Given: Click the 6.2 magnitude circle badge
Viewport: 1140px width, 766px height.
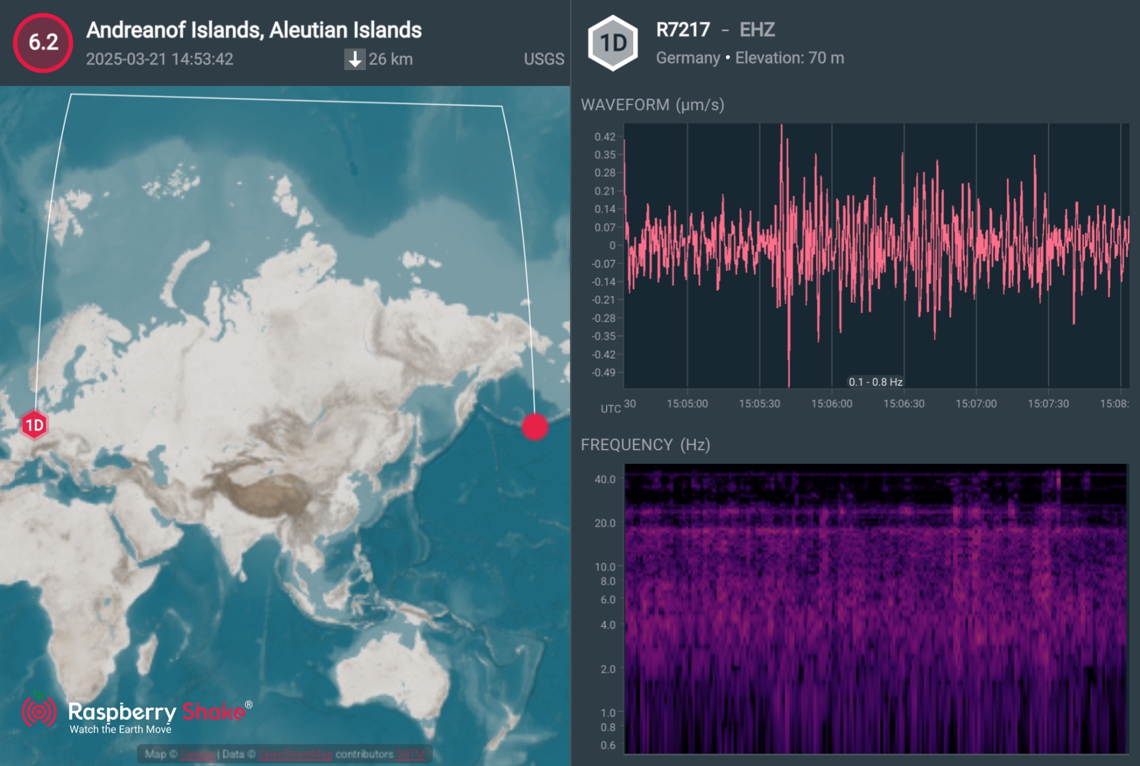Looking at the screenshot, I should click(x=43, y=43).
